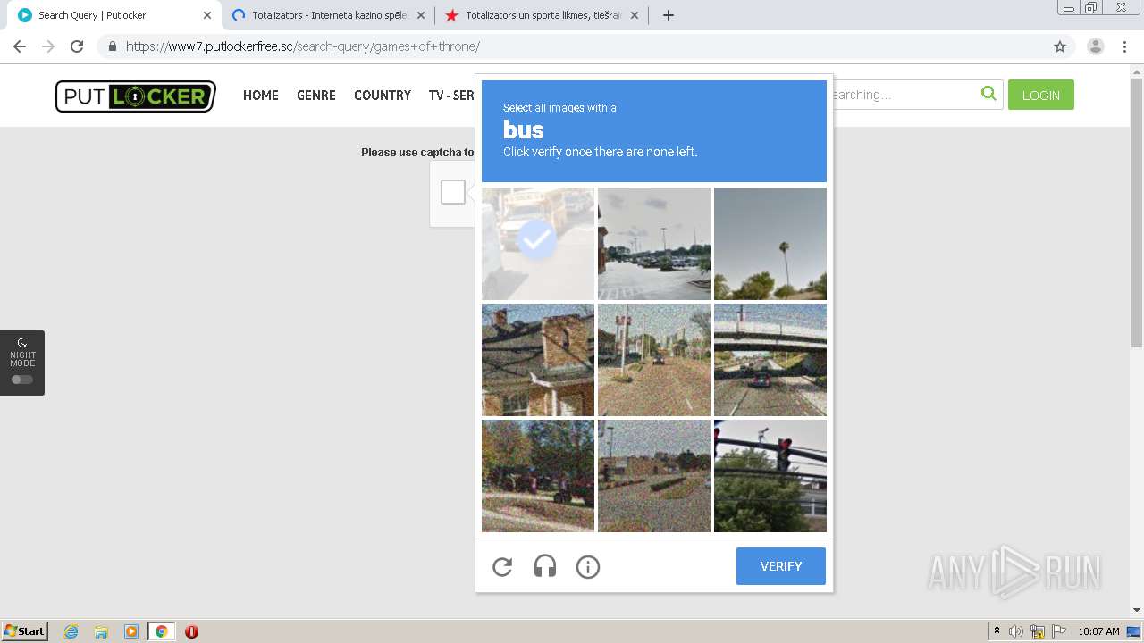Open the COUNTRY menu
The width and height of the screenshot is (1144, 643).
pyautogui.click(x=383, y=96)
